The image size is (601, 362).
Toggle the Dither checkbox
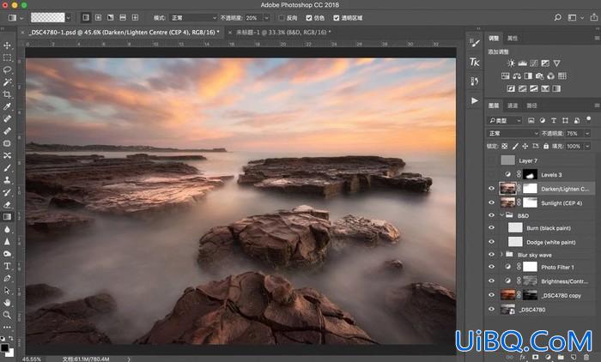tap(309, 18)
